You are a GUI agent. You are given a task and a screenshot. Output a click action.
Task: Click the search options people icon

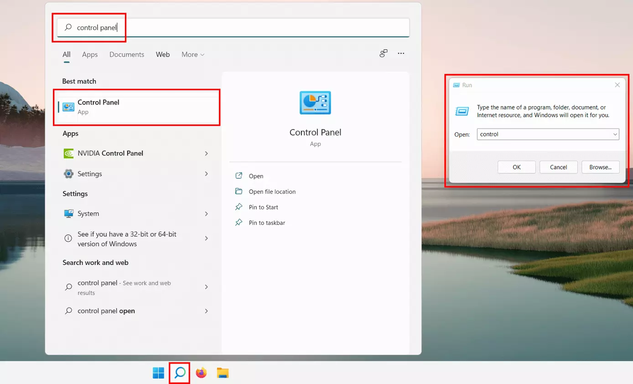384,53
